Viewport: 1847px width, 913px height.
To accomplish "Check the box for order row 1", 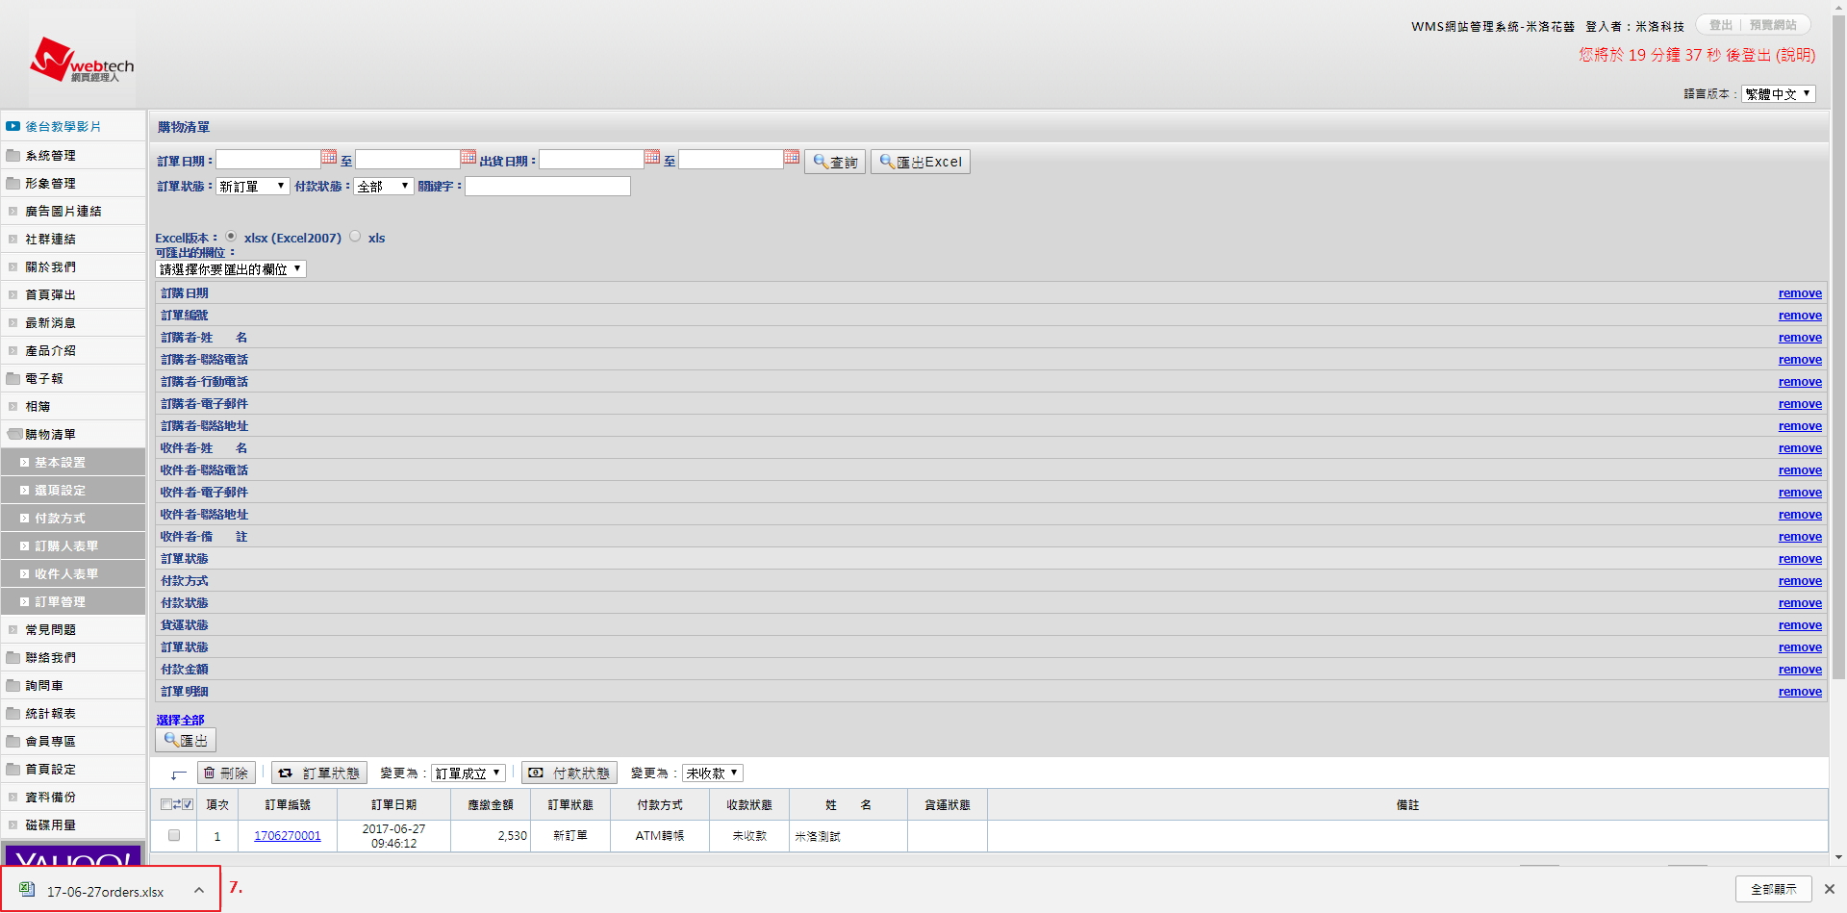I will pyautogui.click(x=174, y=835).
